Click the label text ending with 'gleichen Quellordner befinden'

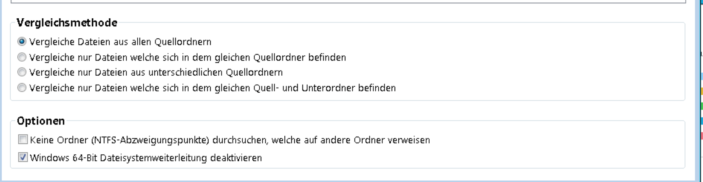click(187, 57)
